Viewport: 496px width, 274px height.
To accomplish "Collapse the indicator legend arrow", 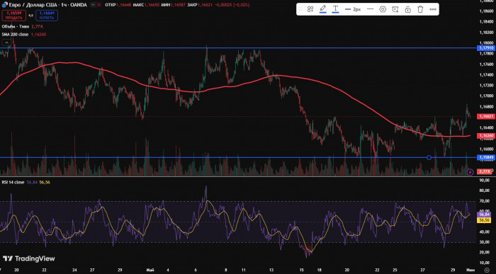I will click(6, 42).
